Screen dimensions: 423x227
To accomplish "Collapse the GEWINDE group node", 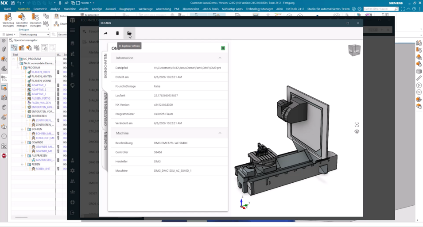I will click(22, 142).
